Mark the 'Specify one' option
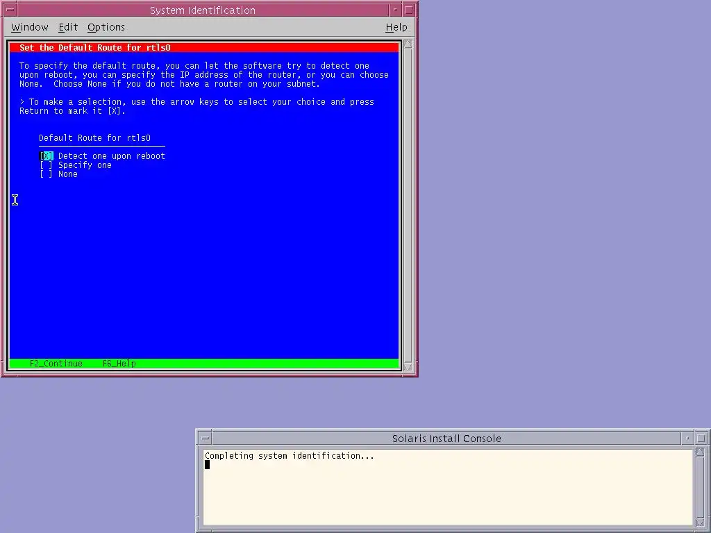 click(x=47, y=165)
